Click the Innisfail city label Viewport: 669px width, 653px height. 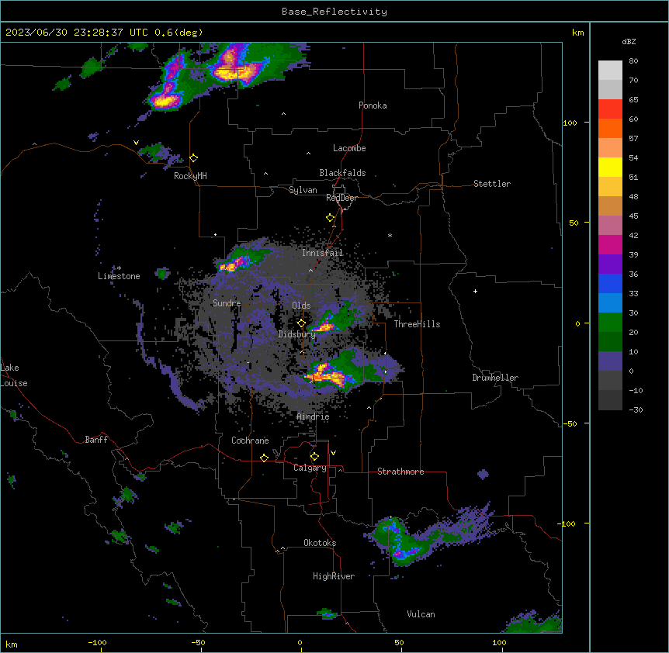pos(323,253)
